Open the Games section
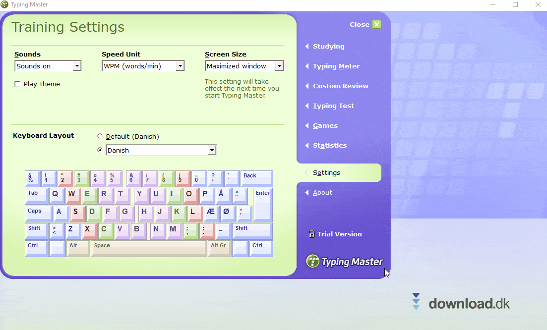The image size is (547, 330). tap(325, 126)
